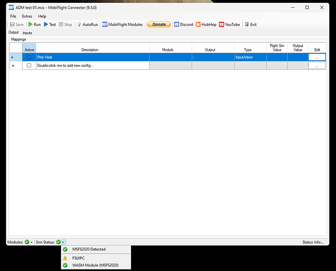Uncheck Active box for Pitot Heat
Viewport: 336px width, 271px height.
(29, 57)
